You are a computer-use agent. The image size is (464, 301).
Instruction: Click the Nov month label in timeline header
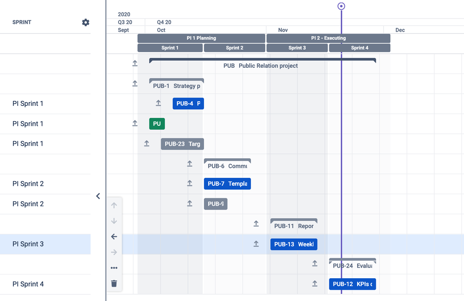click(283, 30)
